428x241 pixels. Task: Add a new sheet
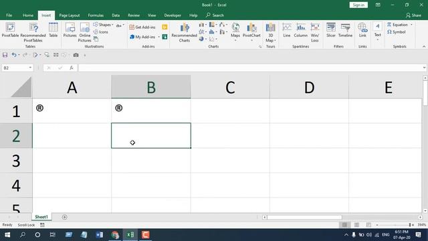pos(65,217)
